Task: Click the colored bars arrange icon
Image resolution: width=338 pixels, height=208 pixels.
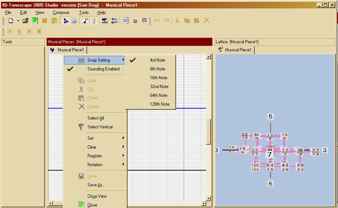Action: tap(105, 21)
